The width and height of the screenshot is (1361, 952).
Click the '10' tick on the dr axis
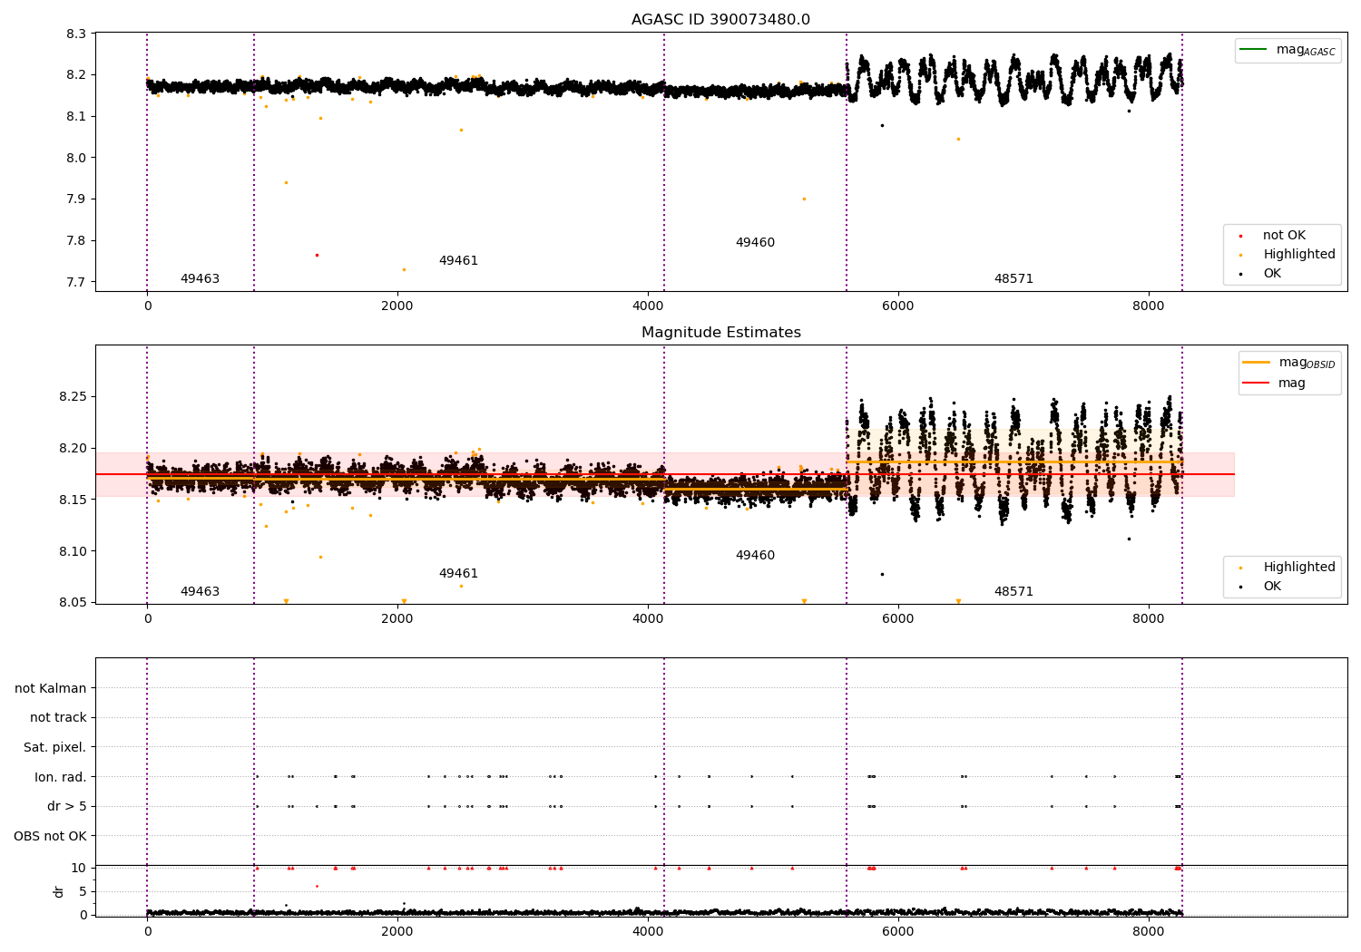(79, 868)
